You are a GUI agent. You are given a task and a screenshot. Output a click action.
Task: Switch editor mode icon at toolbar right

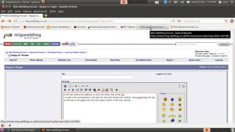[x=183, y=86]
